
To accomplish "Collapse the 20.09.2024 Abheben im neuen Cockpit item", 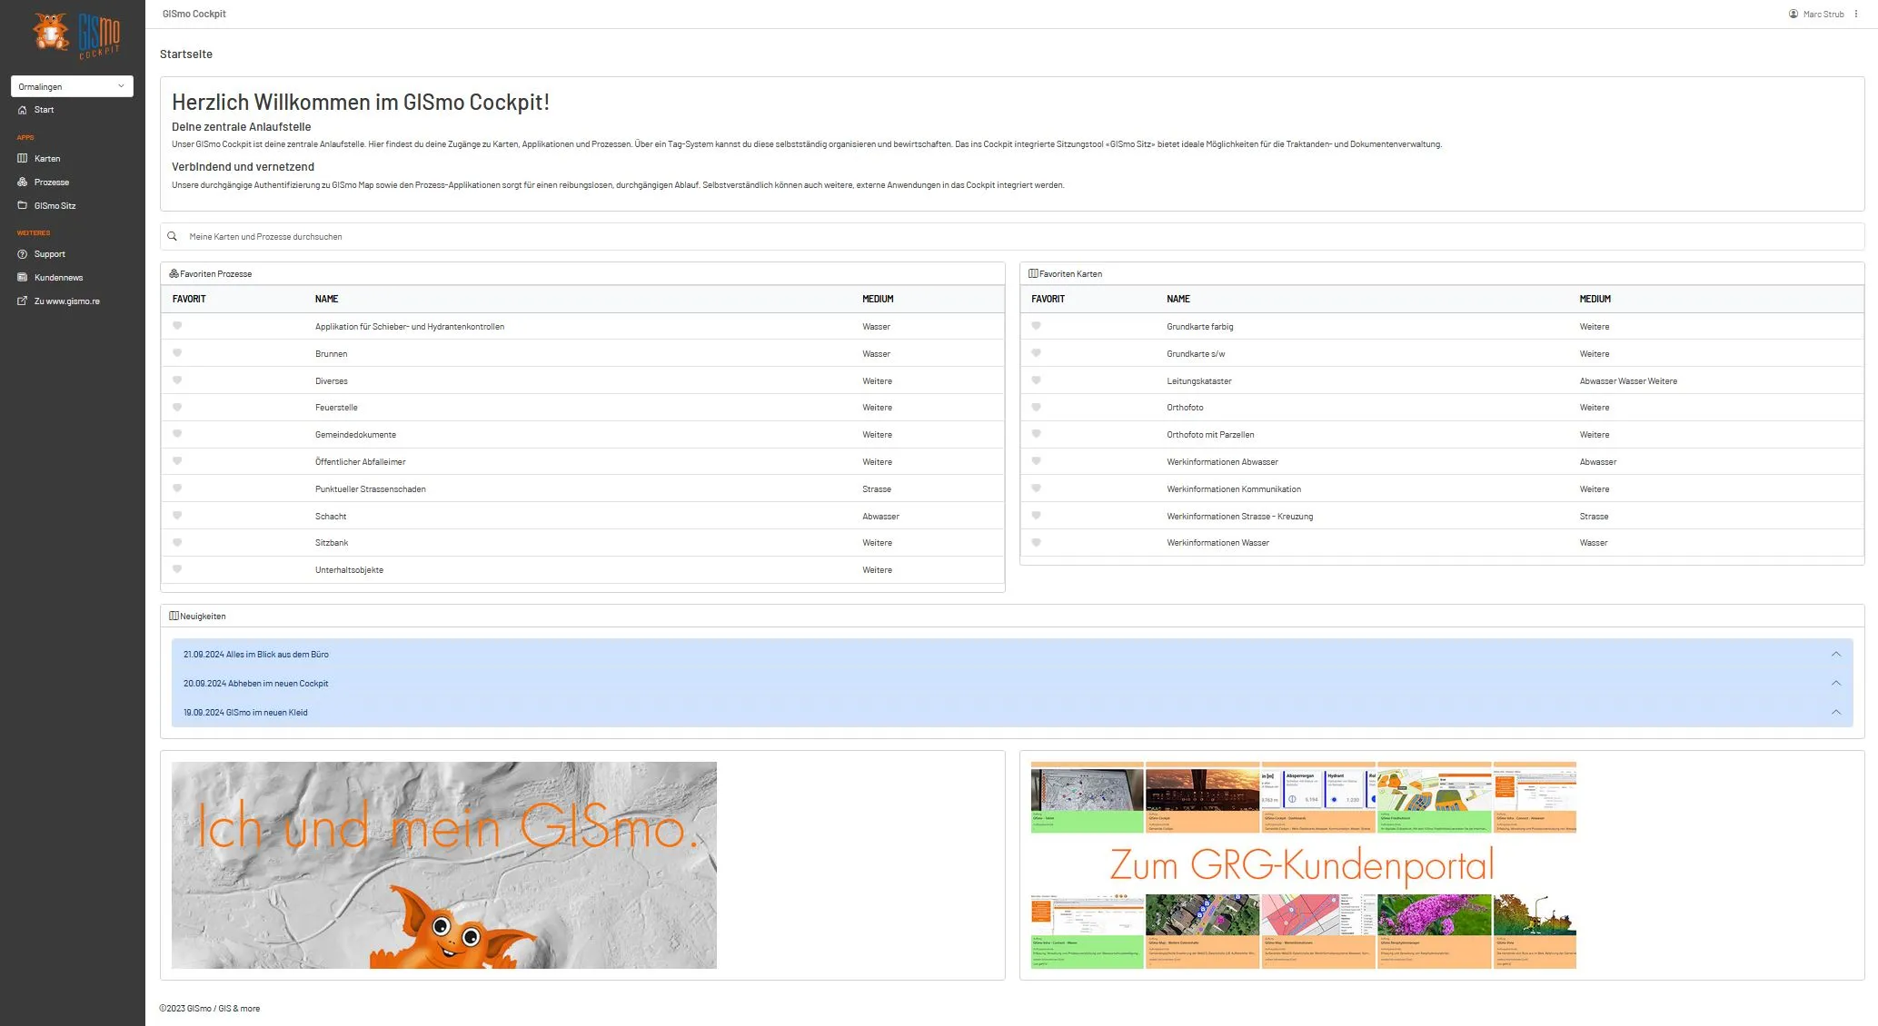I will (1836, 683).
